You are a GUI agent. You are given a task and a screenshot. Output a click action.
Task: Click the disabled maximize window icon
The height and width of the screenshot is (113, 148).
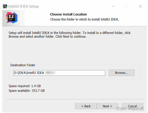(x=126, y=6)
